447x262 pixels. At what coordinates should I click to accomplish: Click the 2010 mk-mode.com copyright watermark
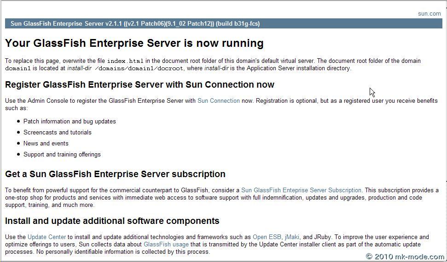pyautogui.click(x=405, y=256)
